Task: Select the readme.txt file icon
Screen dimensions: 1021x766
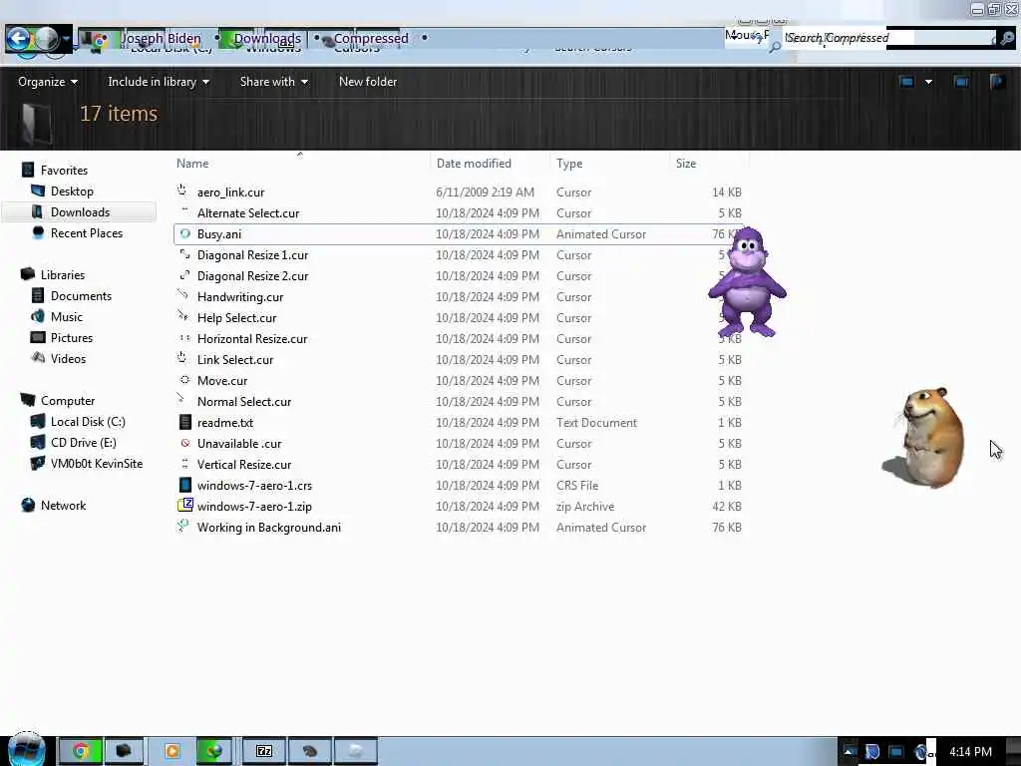Action: click(x=184, y=422)
